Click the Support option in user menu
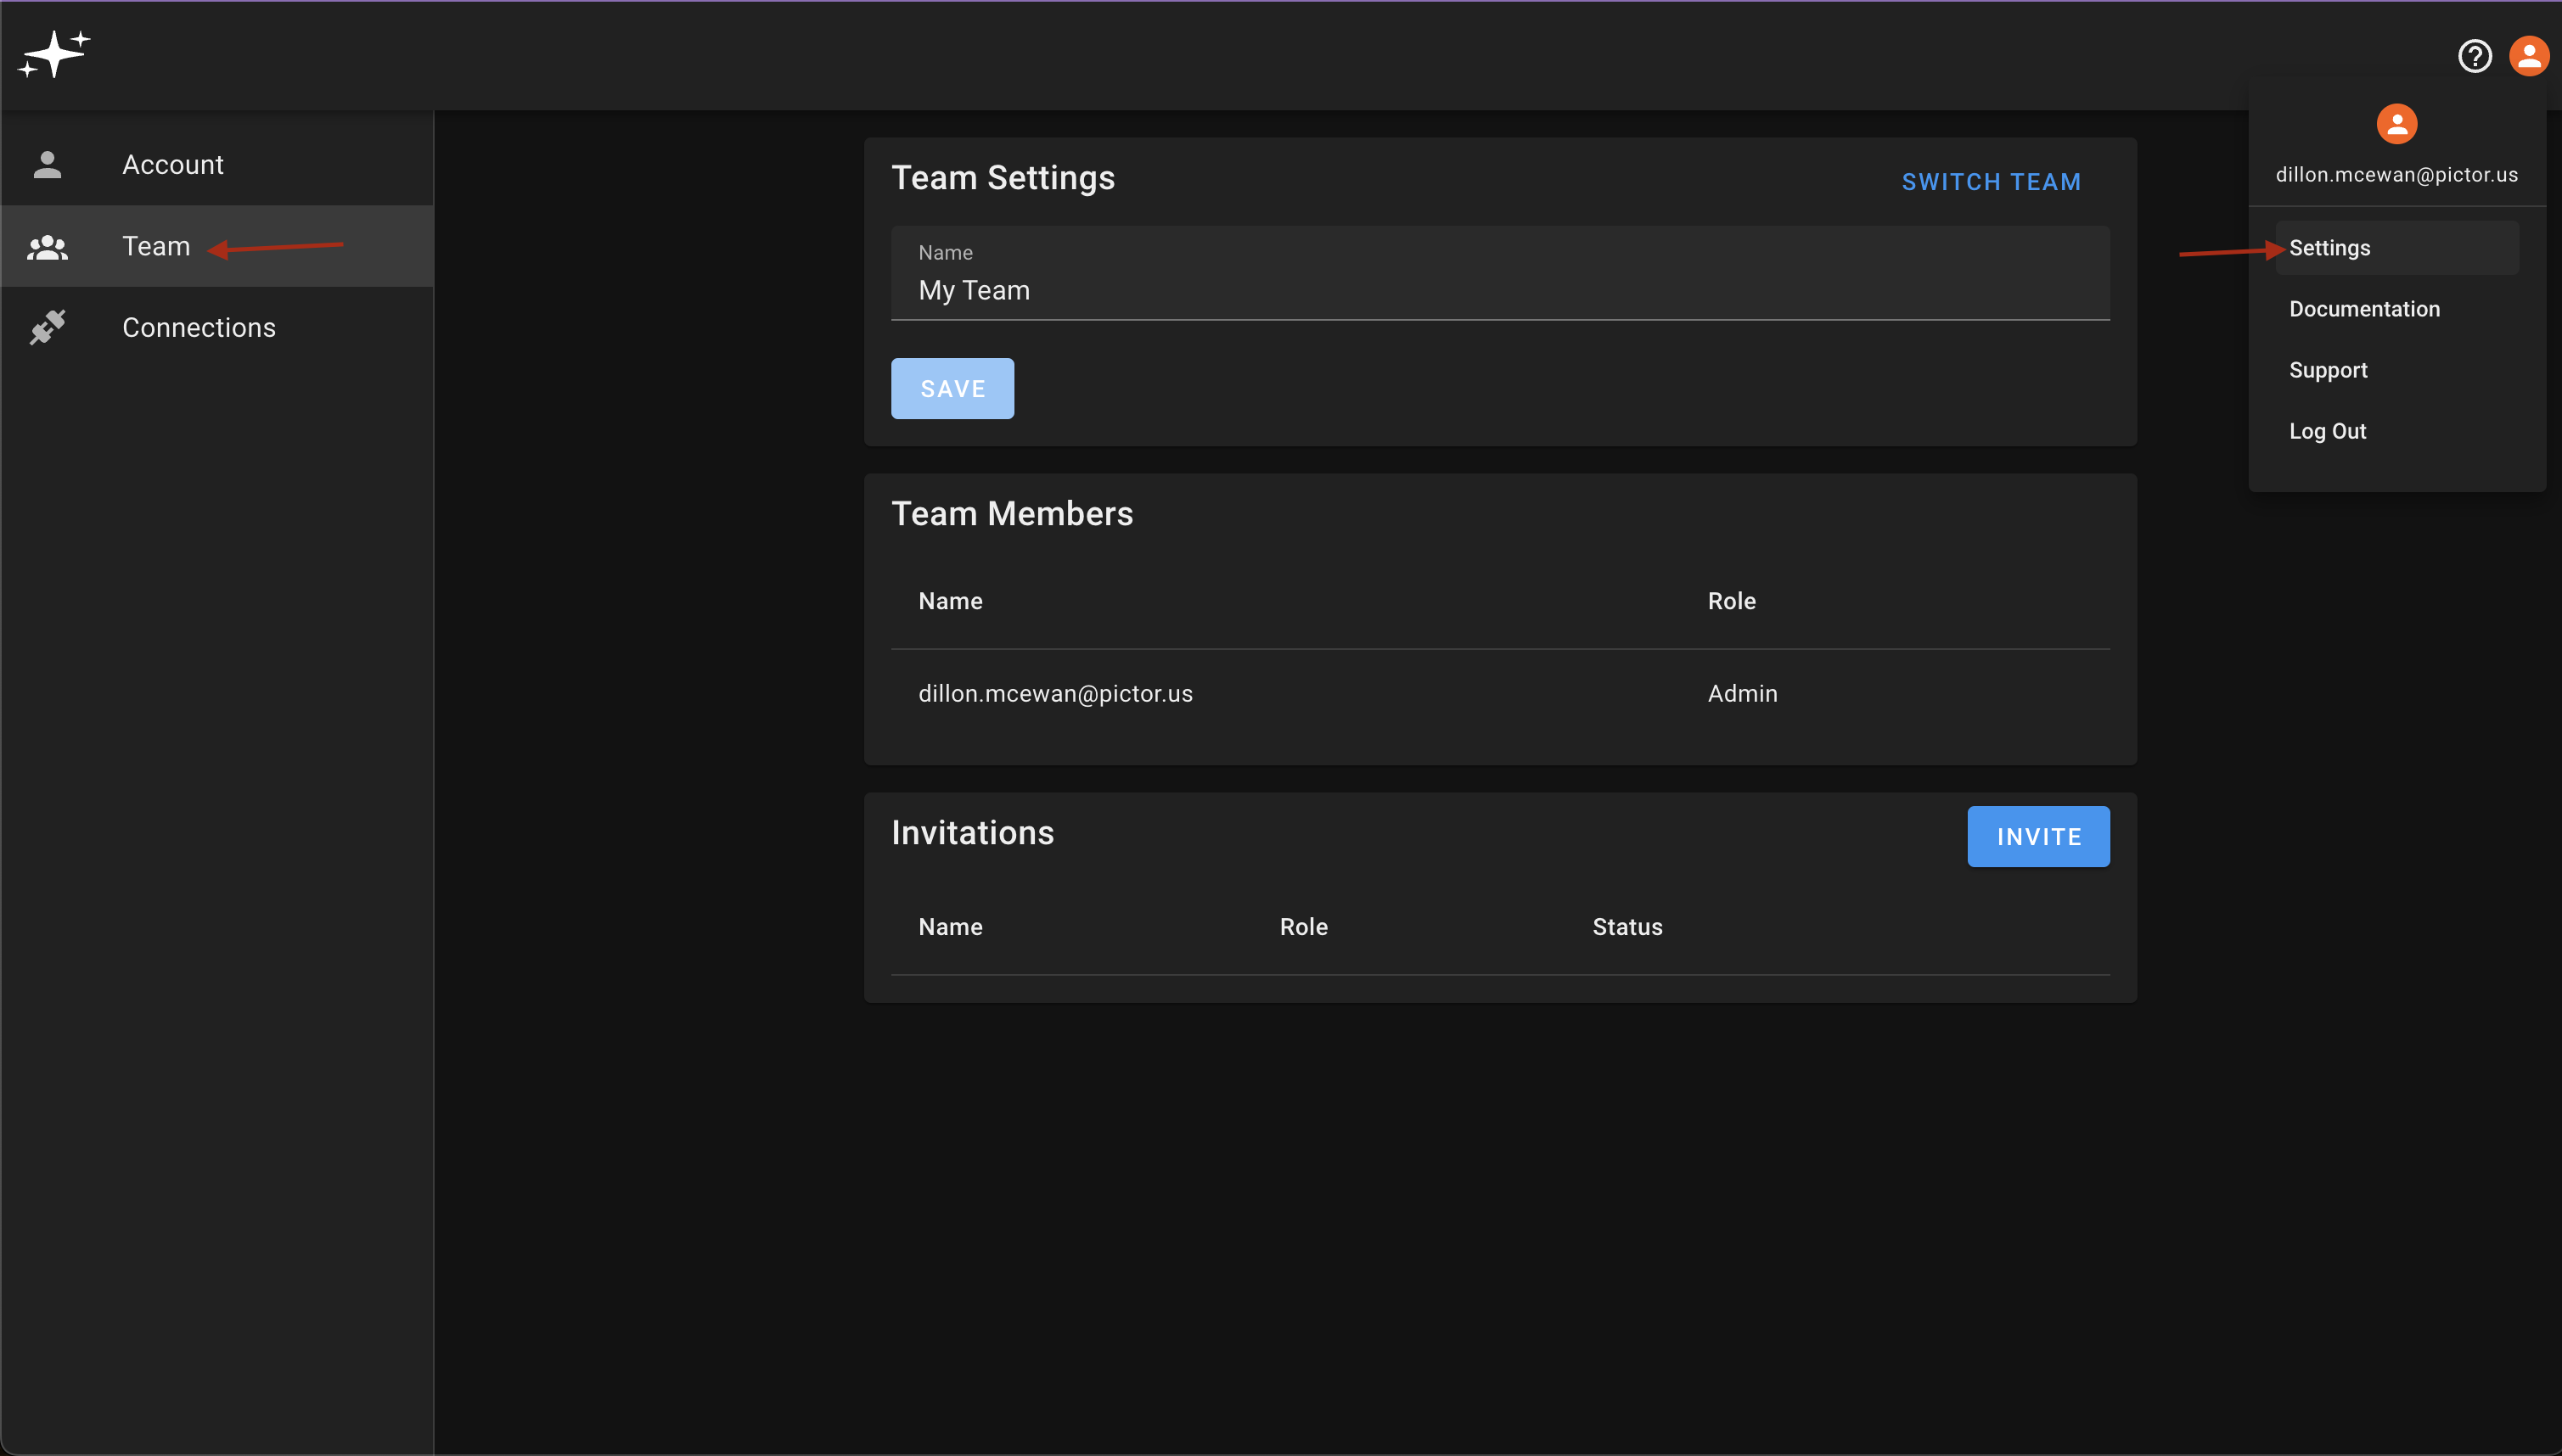This screenshot has width=2562, height=1456. pyautogui.click(x=2326, y=369)
